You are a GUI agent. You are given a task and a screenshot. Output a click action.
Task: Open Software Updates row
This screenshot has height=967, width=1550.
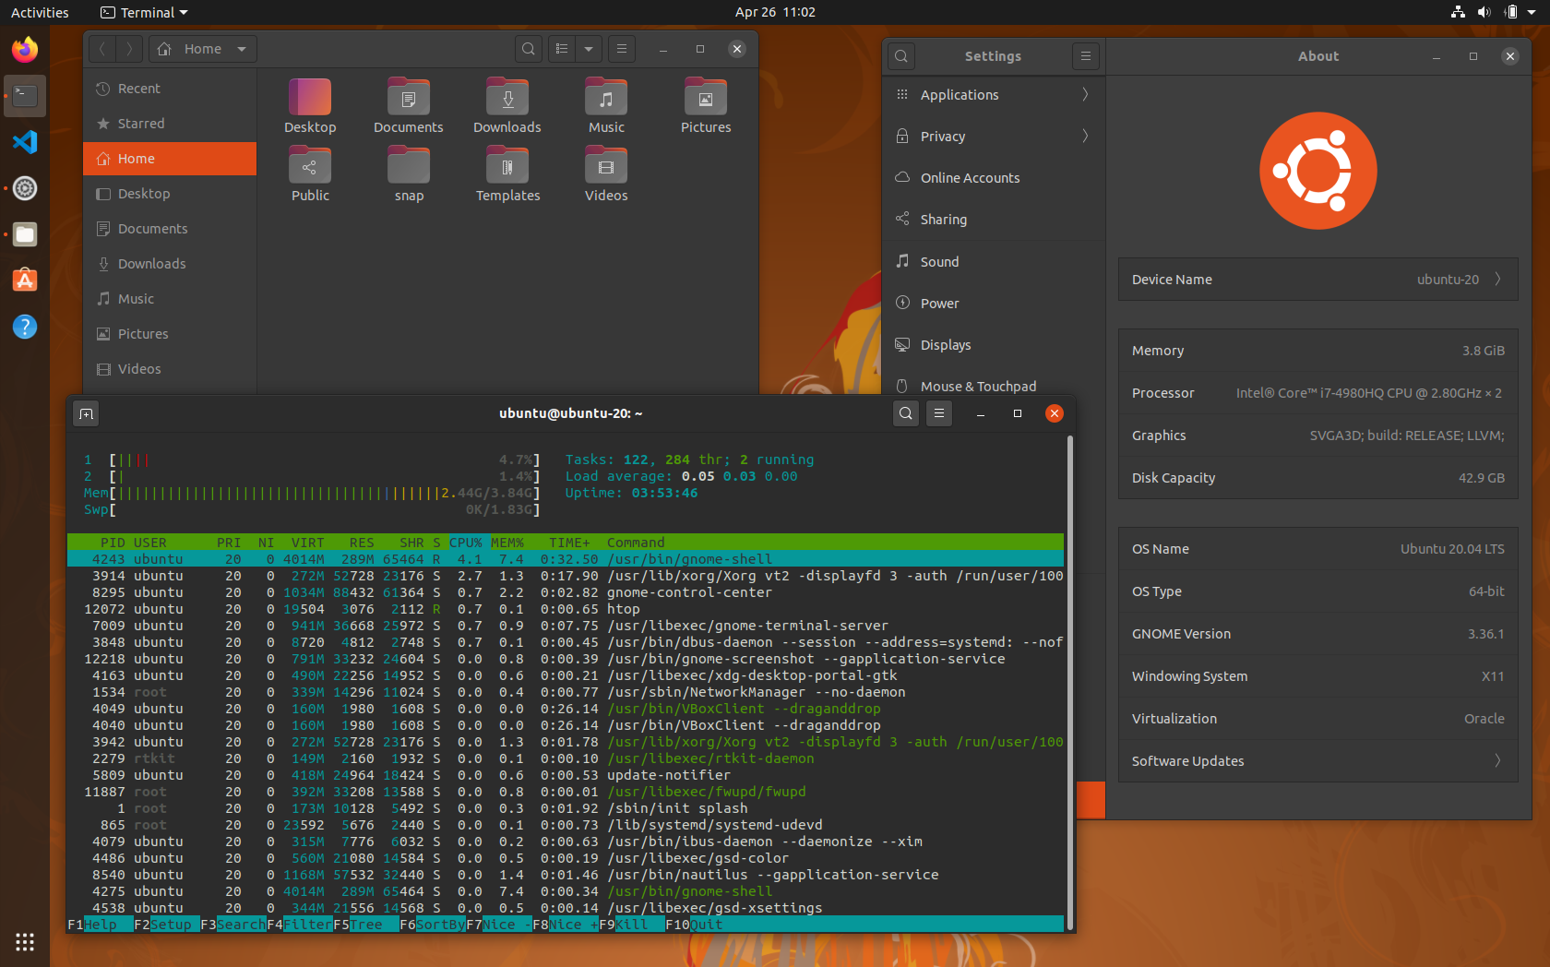(x=1317, y=761)
